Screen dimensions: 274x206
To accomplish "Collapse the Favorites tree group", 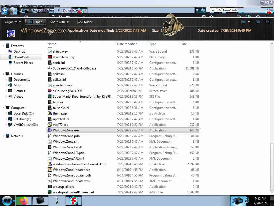I will pos(3,46).
